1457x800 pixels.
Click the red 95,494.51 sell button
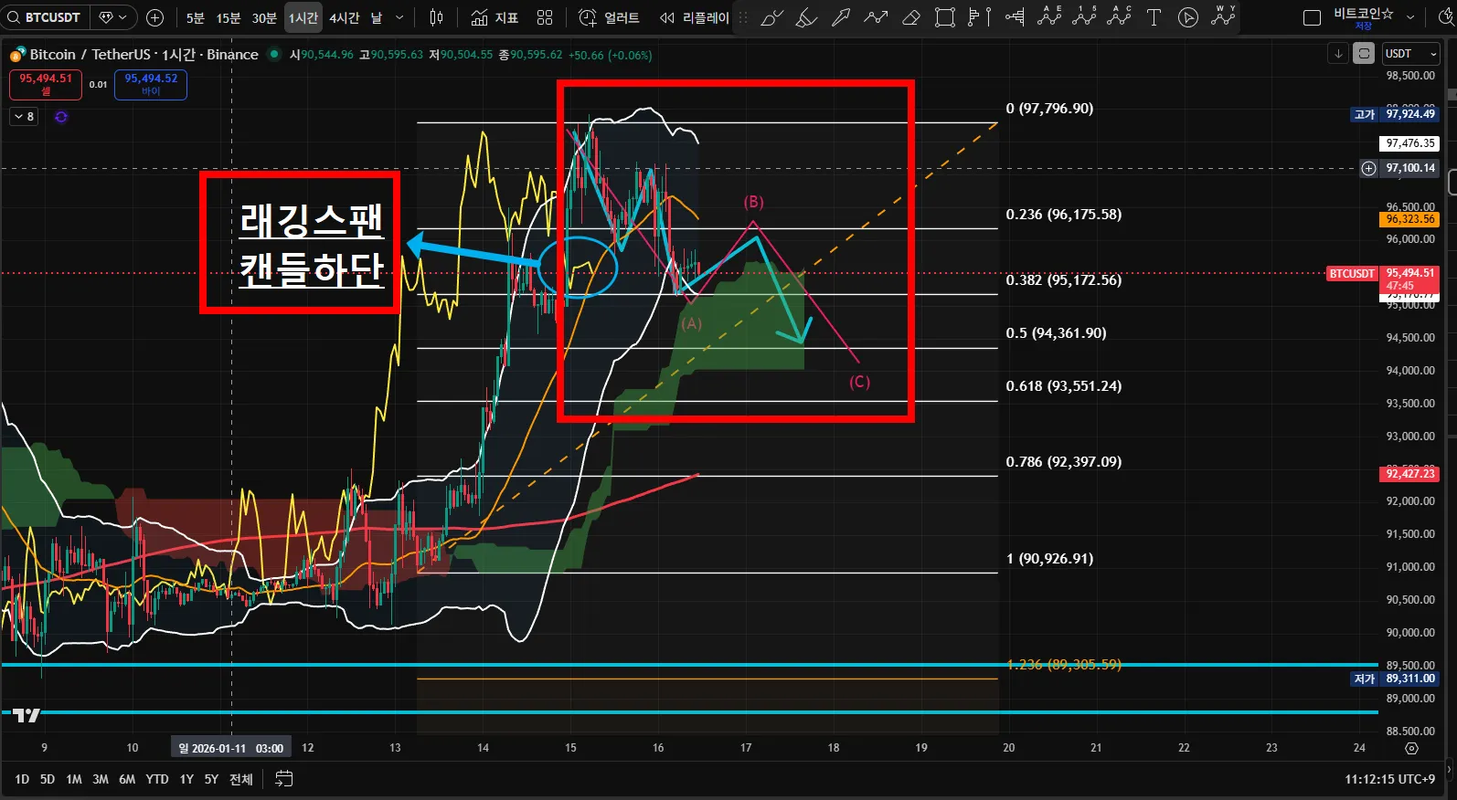click(46, 84)
